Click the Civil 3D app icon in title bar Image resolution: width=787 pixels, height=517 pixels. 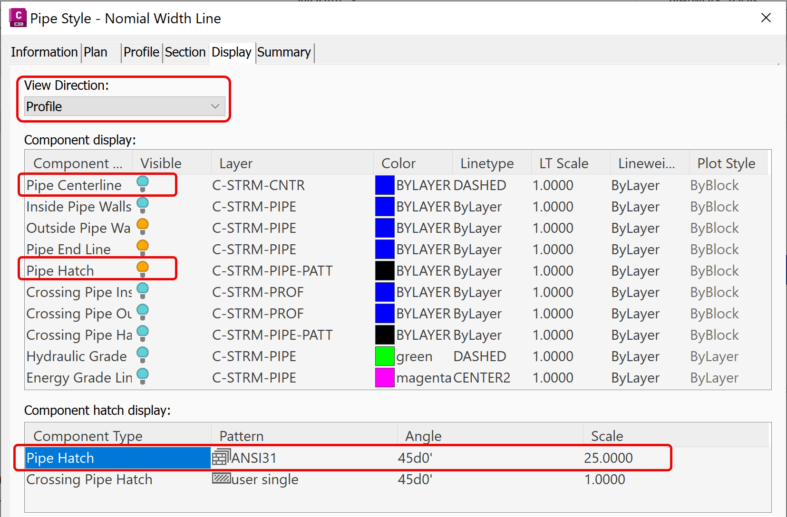pyautogui.click(x=18, y=18)
